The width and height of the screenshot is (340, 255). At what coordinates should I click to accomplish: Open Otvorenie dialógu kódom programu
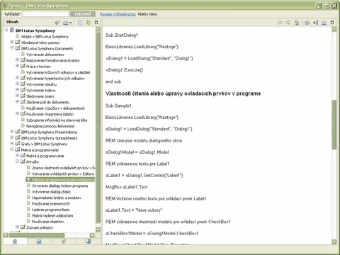[59, 186]
